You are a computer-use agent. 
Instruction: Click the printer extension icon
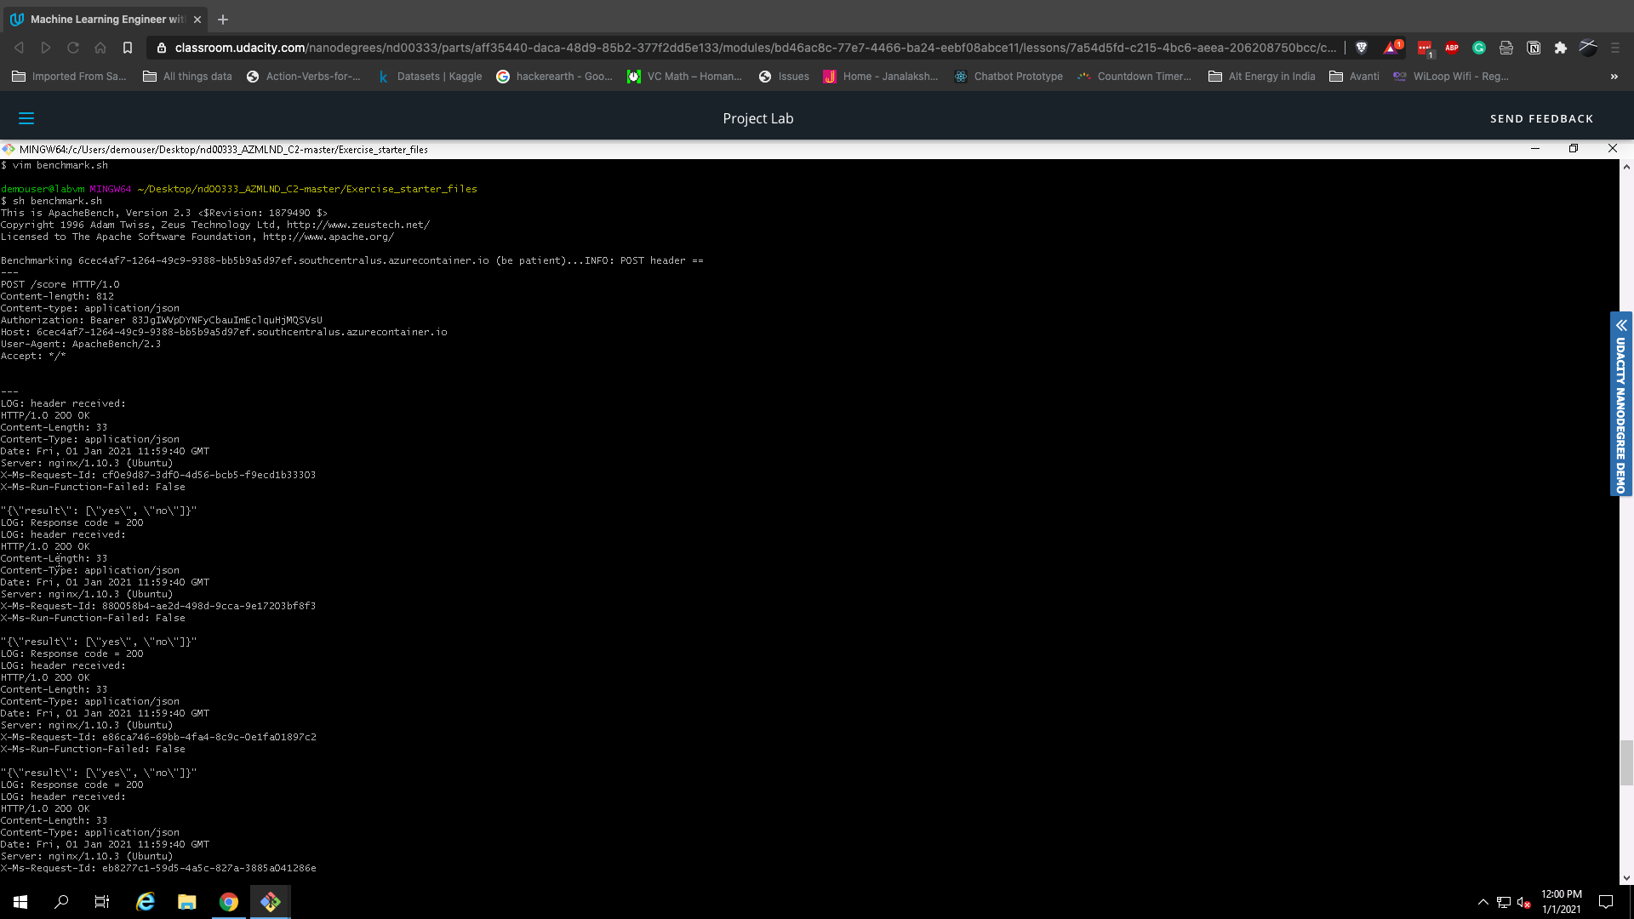(1506, 48)
